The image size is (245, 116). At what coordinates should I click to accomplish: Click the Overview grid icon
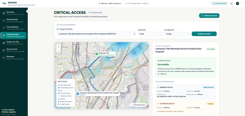4,13
